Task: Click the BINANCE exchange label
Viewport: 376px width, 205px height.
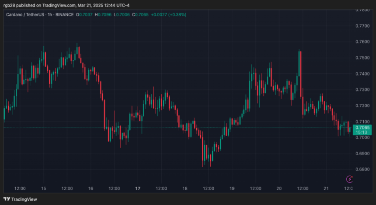Action: 66,15
